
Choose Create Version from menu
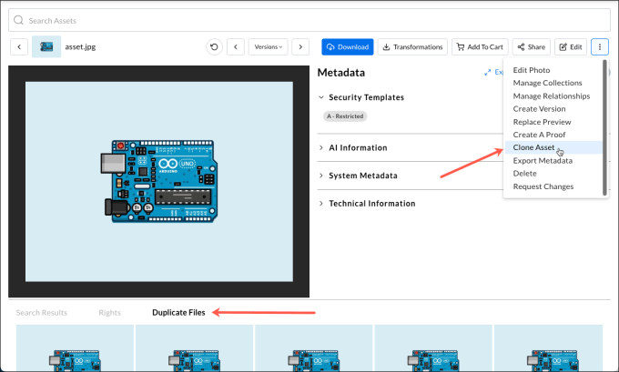(539, 109)
